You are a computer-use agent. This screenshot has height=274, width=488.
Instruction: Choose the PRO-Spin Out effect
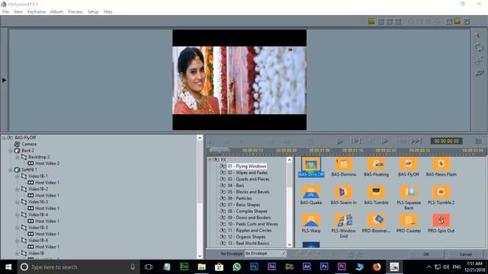(x=441, y=220)
